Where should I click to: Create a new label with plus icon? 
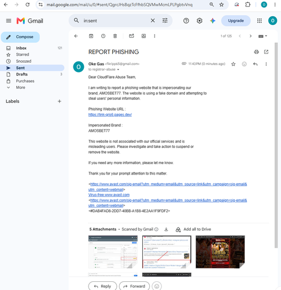(60, 101)
